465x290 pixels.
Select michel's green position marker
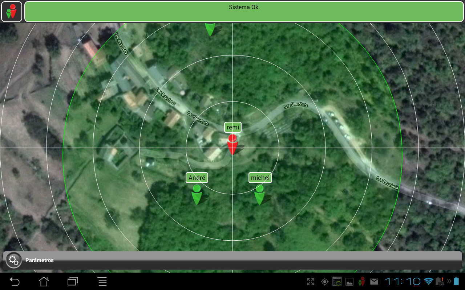point(259,195)
